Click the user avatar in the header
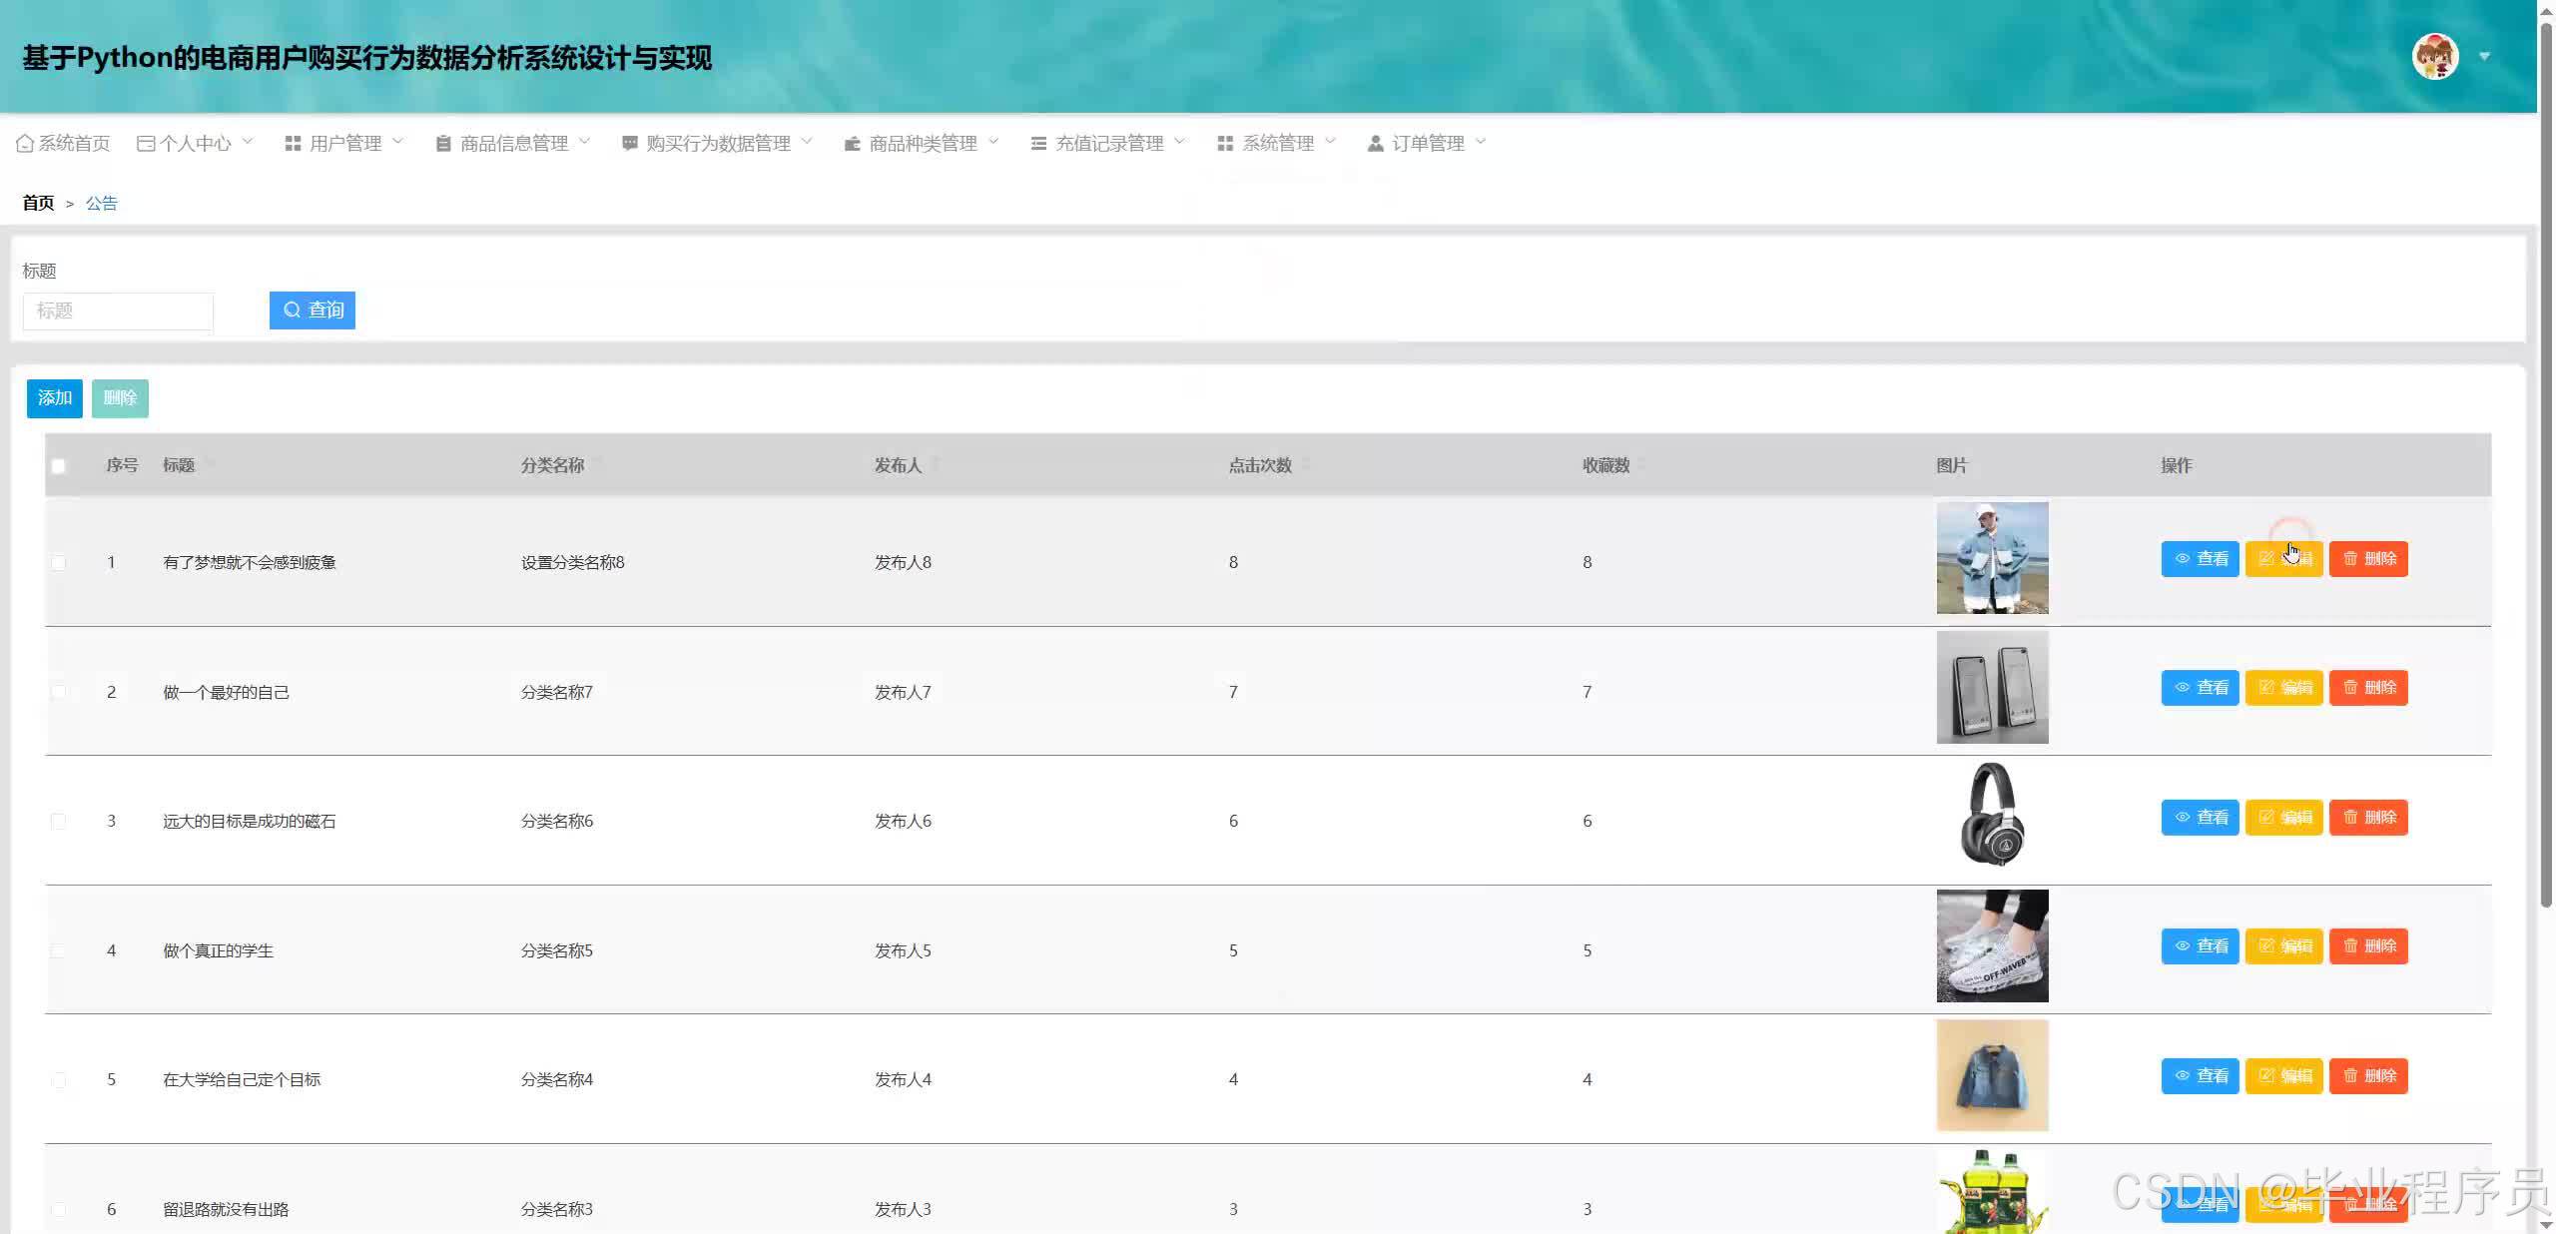The width and height of the screenshot is (2556, 1234). [x=2434, y=57]
